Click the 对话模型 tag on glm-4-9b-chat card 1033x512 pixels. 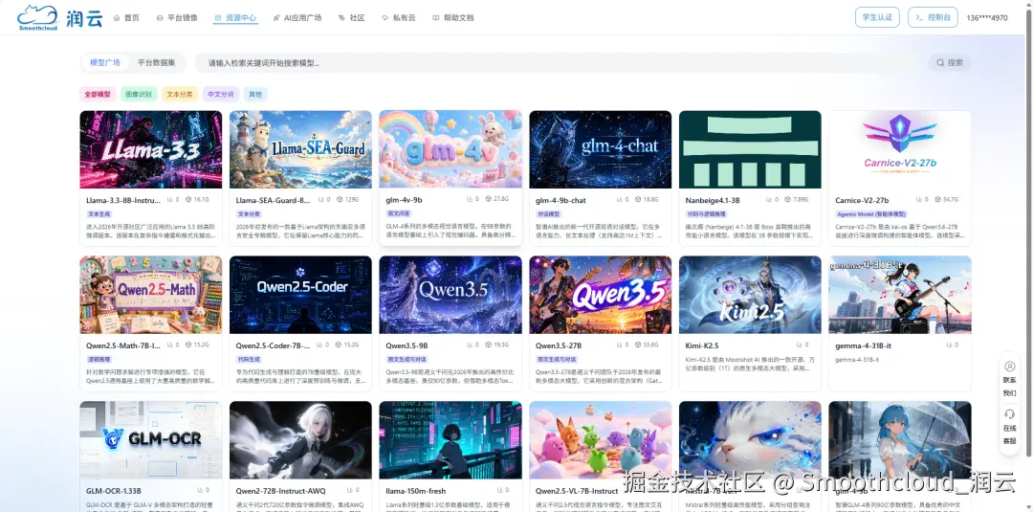coord(549,214)
